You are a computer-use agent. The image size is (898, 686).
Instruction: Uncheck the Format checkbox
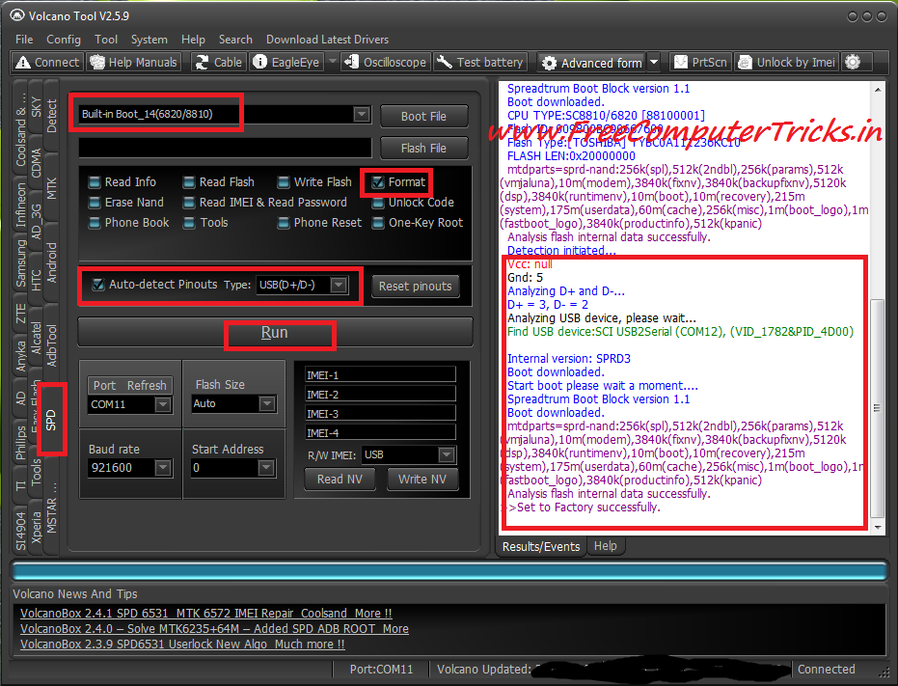(x=378, y=182)
